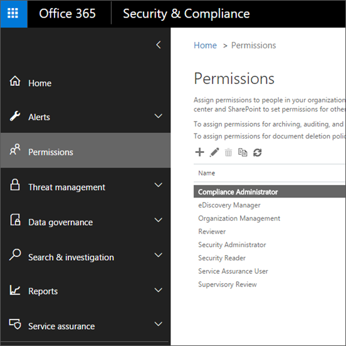Click the Permissions page heading
346x346 pixels.
(234, 78)
